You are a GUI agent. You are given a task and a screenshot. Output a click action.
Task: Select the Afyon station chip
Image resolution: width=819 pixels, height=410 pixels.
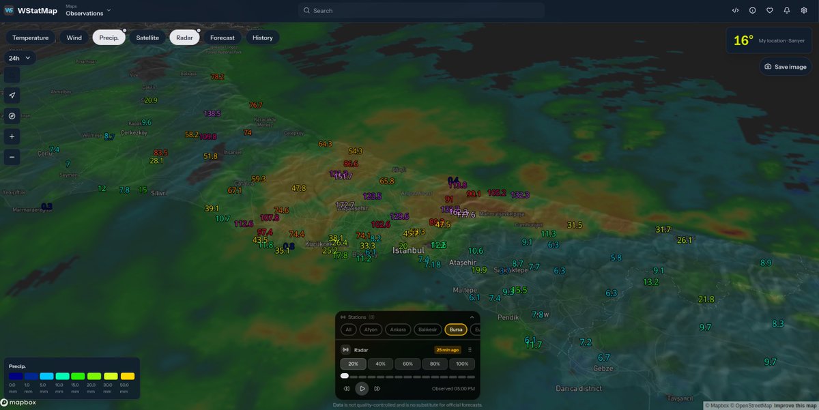(371, 330)
